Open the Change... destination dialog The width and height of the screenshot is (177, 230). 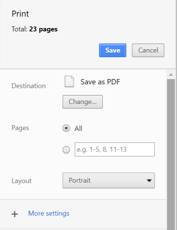(x=83, y=102)
